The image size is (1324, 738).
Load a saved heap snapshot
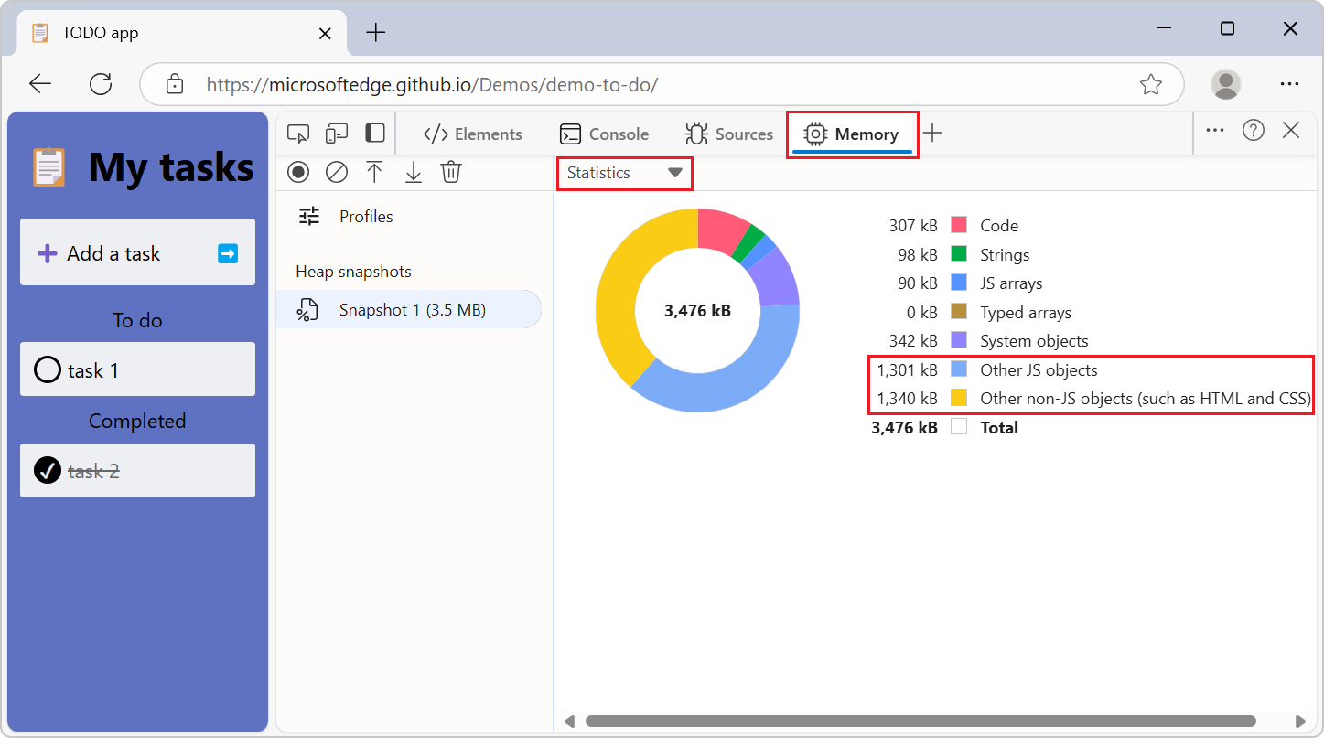pyautogui.click(x=374, y=172)
